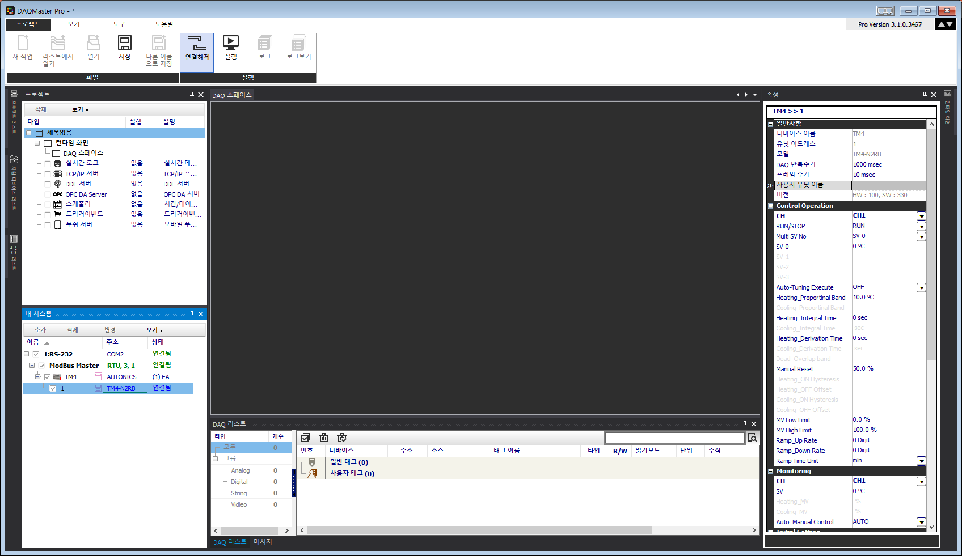Image resolution: width=962 pixels, height=556 pixels.
Task: Click the DAQ list search input field
Action: pyautogui.click(x=674, y=438)
